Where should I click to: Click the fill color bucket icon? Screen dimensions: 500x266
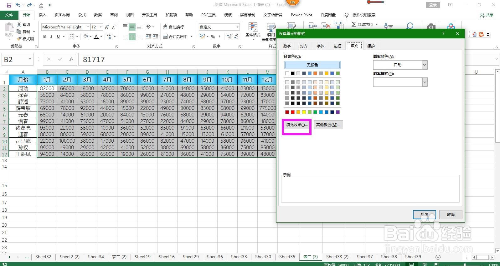tap(85, 37)
